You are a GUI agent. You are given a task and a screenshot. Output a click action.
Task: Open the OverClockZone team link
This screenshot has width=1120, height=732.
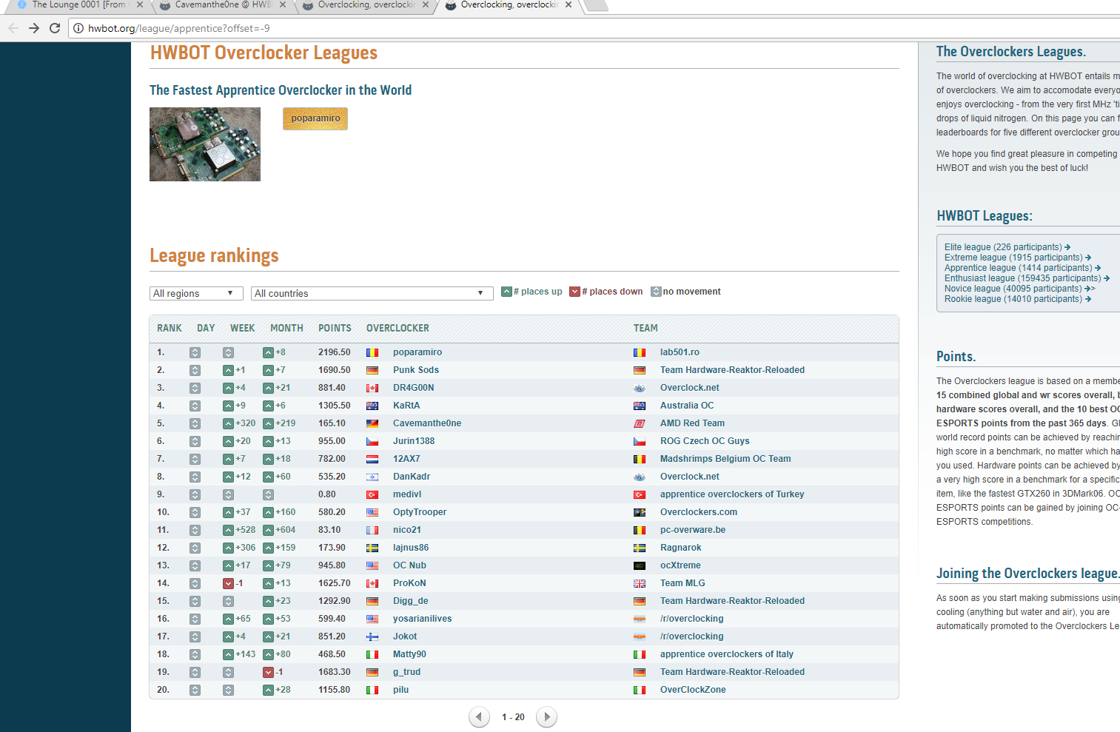click(x=693, y=690)
